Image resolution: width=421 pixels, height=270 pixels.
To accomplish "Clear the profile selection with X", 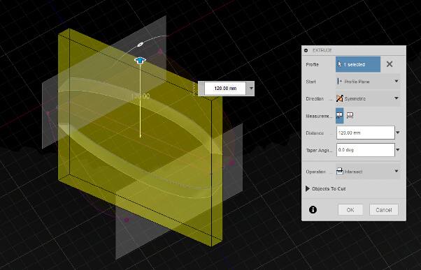I will [390, 64].
